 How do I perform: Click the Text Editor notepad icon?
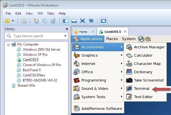pyautogui.click(x=129, y=97)
